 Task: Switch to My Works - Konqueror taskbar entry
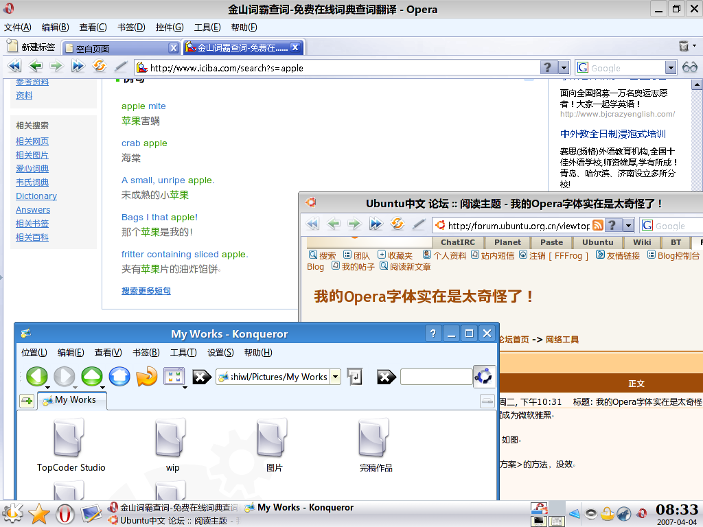(x=299, y=507)
